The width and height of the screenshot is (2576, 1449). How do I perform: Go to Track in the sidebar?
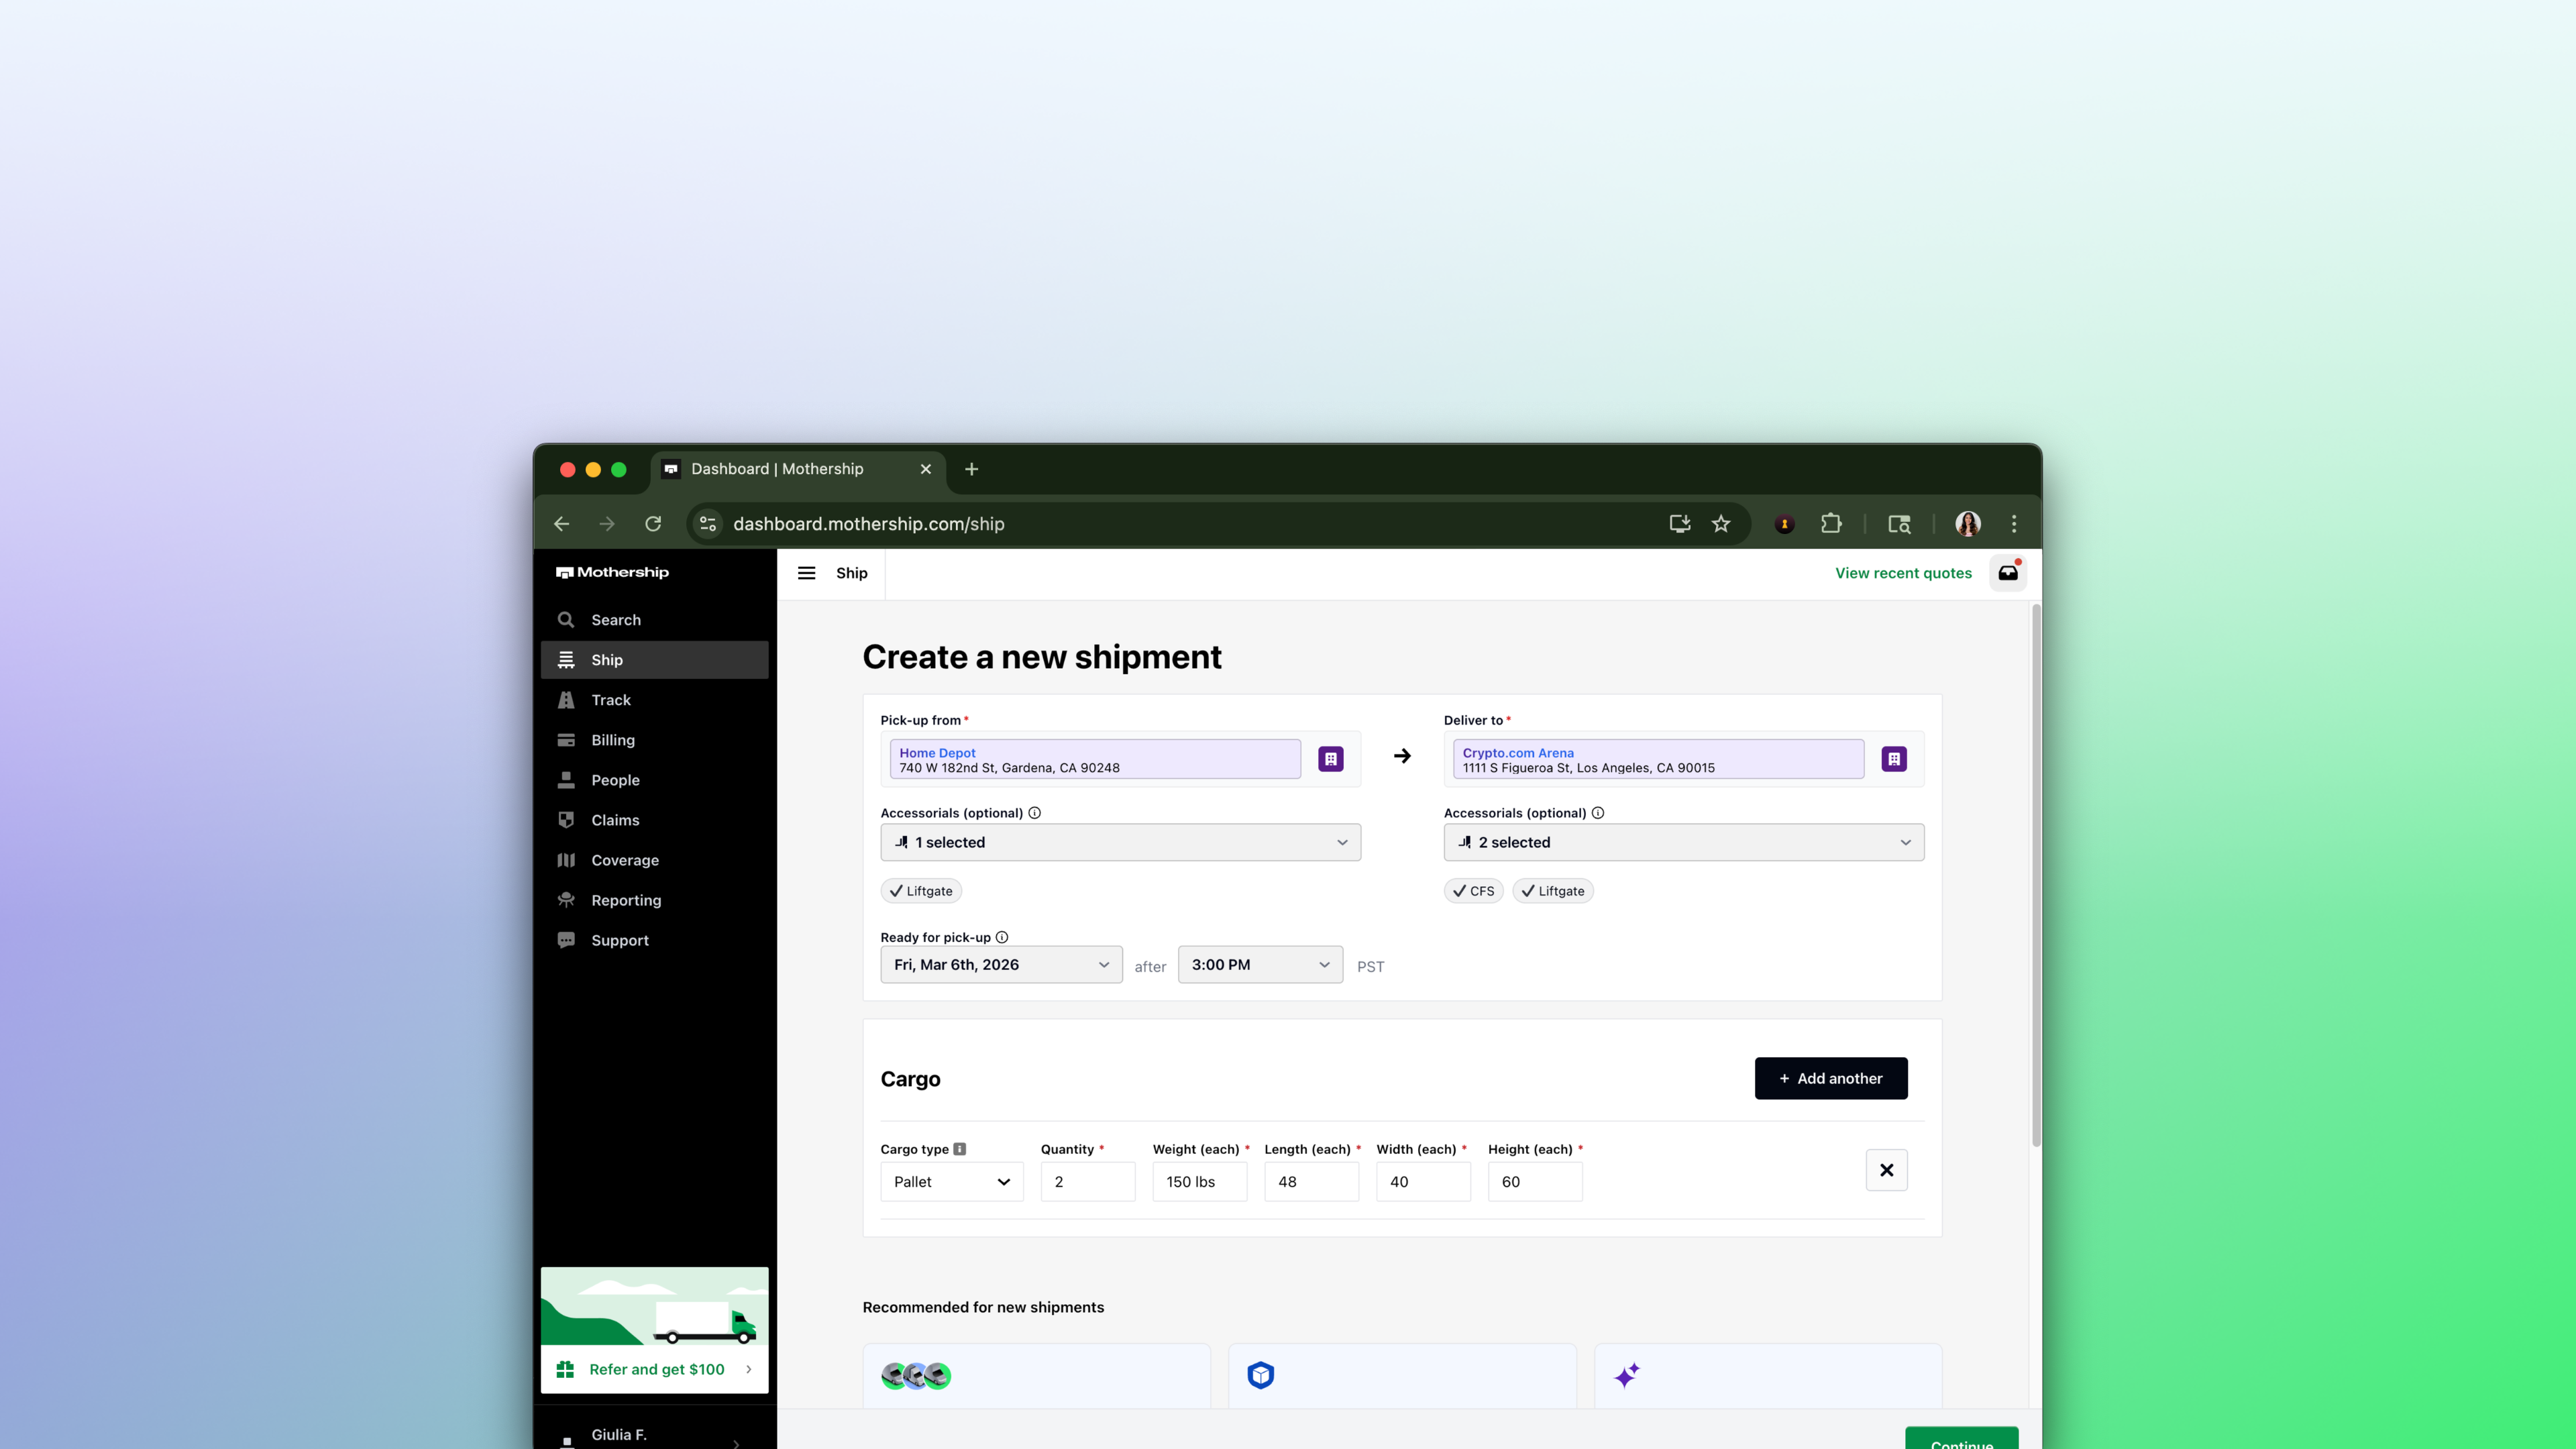[x=611, y=700]
